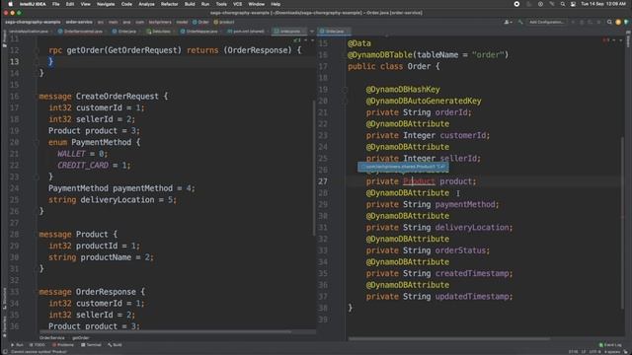This screenshot has width=632, height=355.
Task: Open the VCS menu
Action: 237,4
